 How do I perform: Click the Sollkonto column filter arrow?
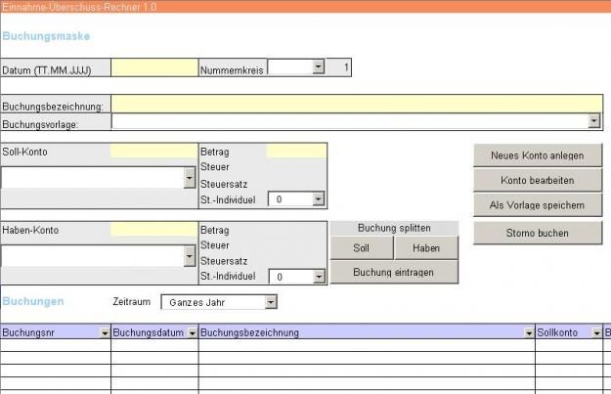pyautogui.click(x=596, y=332)
